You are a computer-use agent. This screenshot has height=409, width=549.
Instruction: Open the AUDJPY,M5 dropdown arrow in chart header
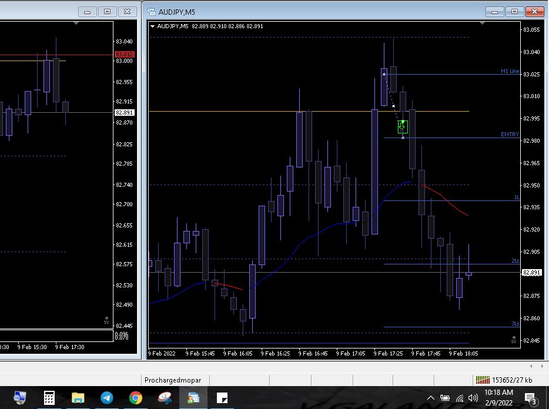153,26
